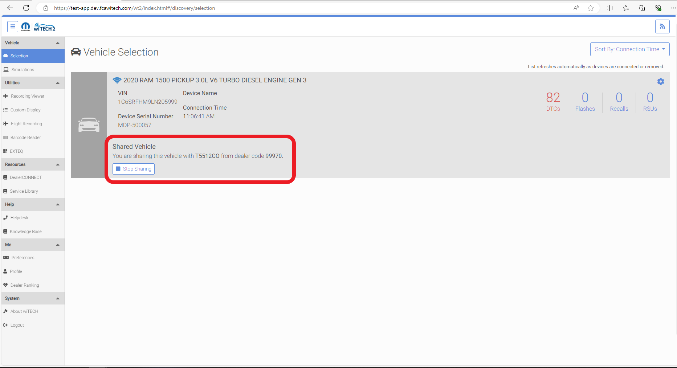677x368 pixels.
Task: Open Simulations in the sidebar
Action: (33, 70)
